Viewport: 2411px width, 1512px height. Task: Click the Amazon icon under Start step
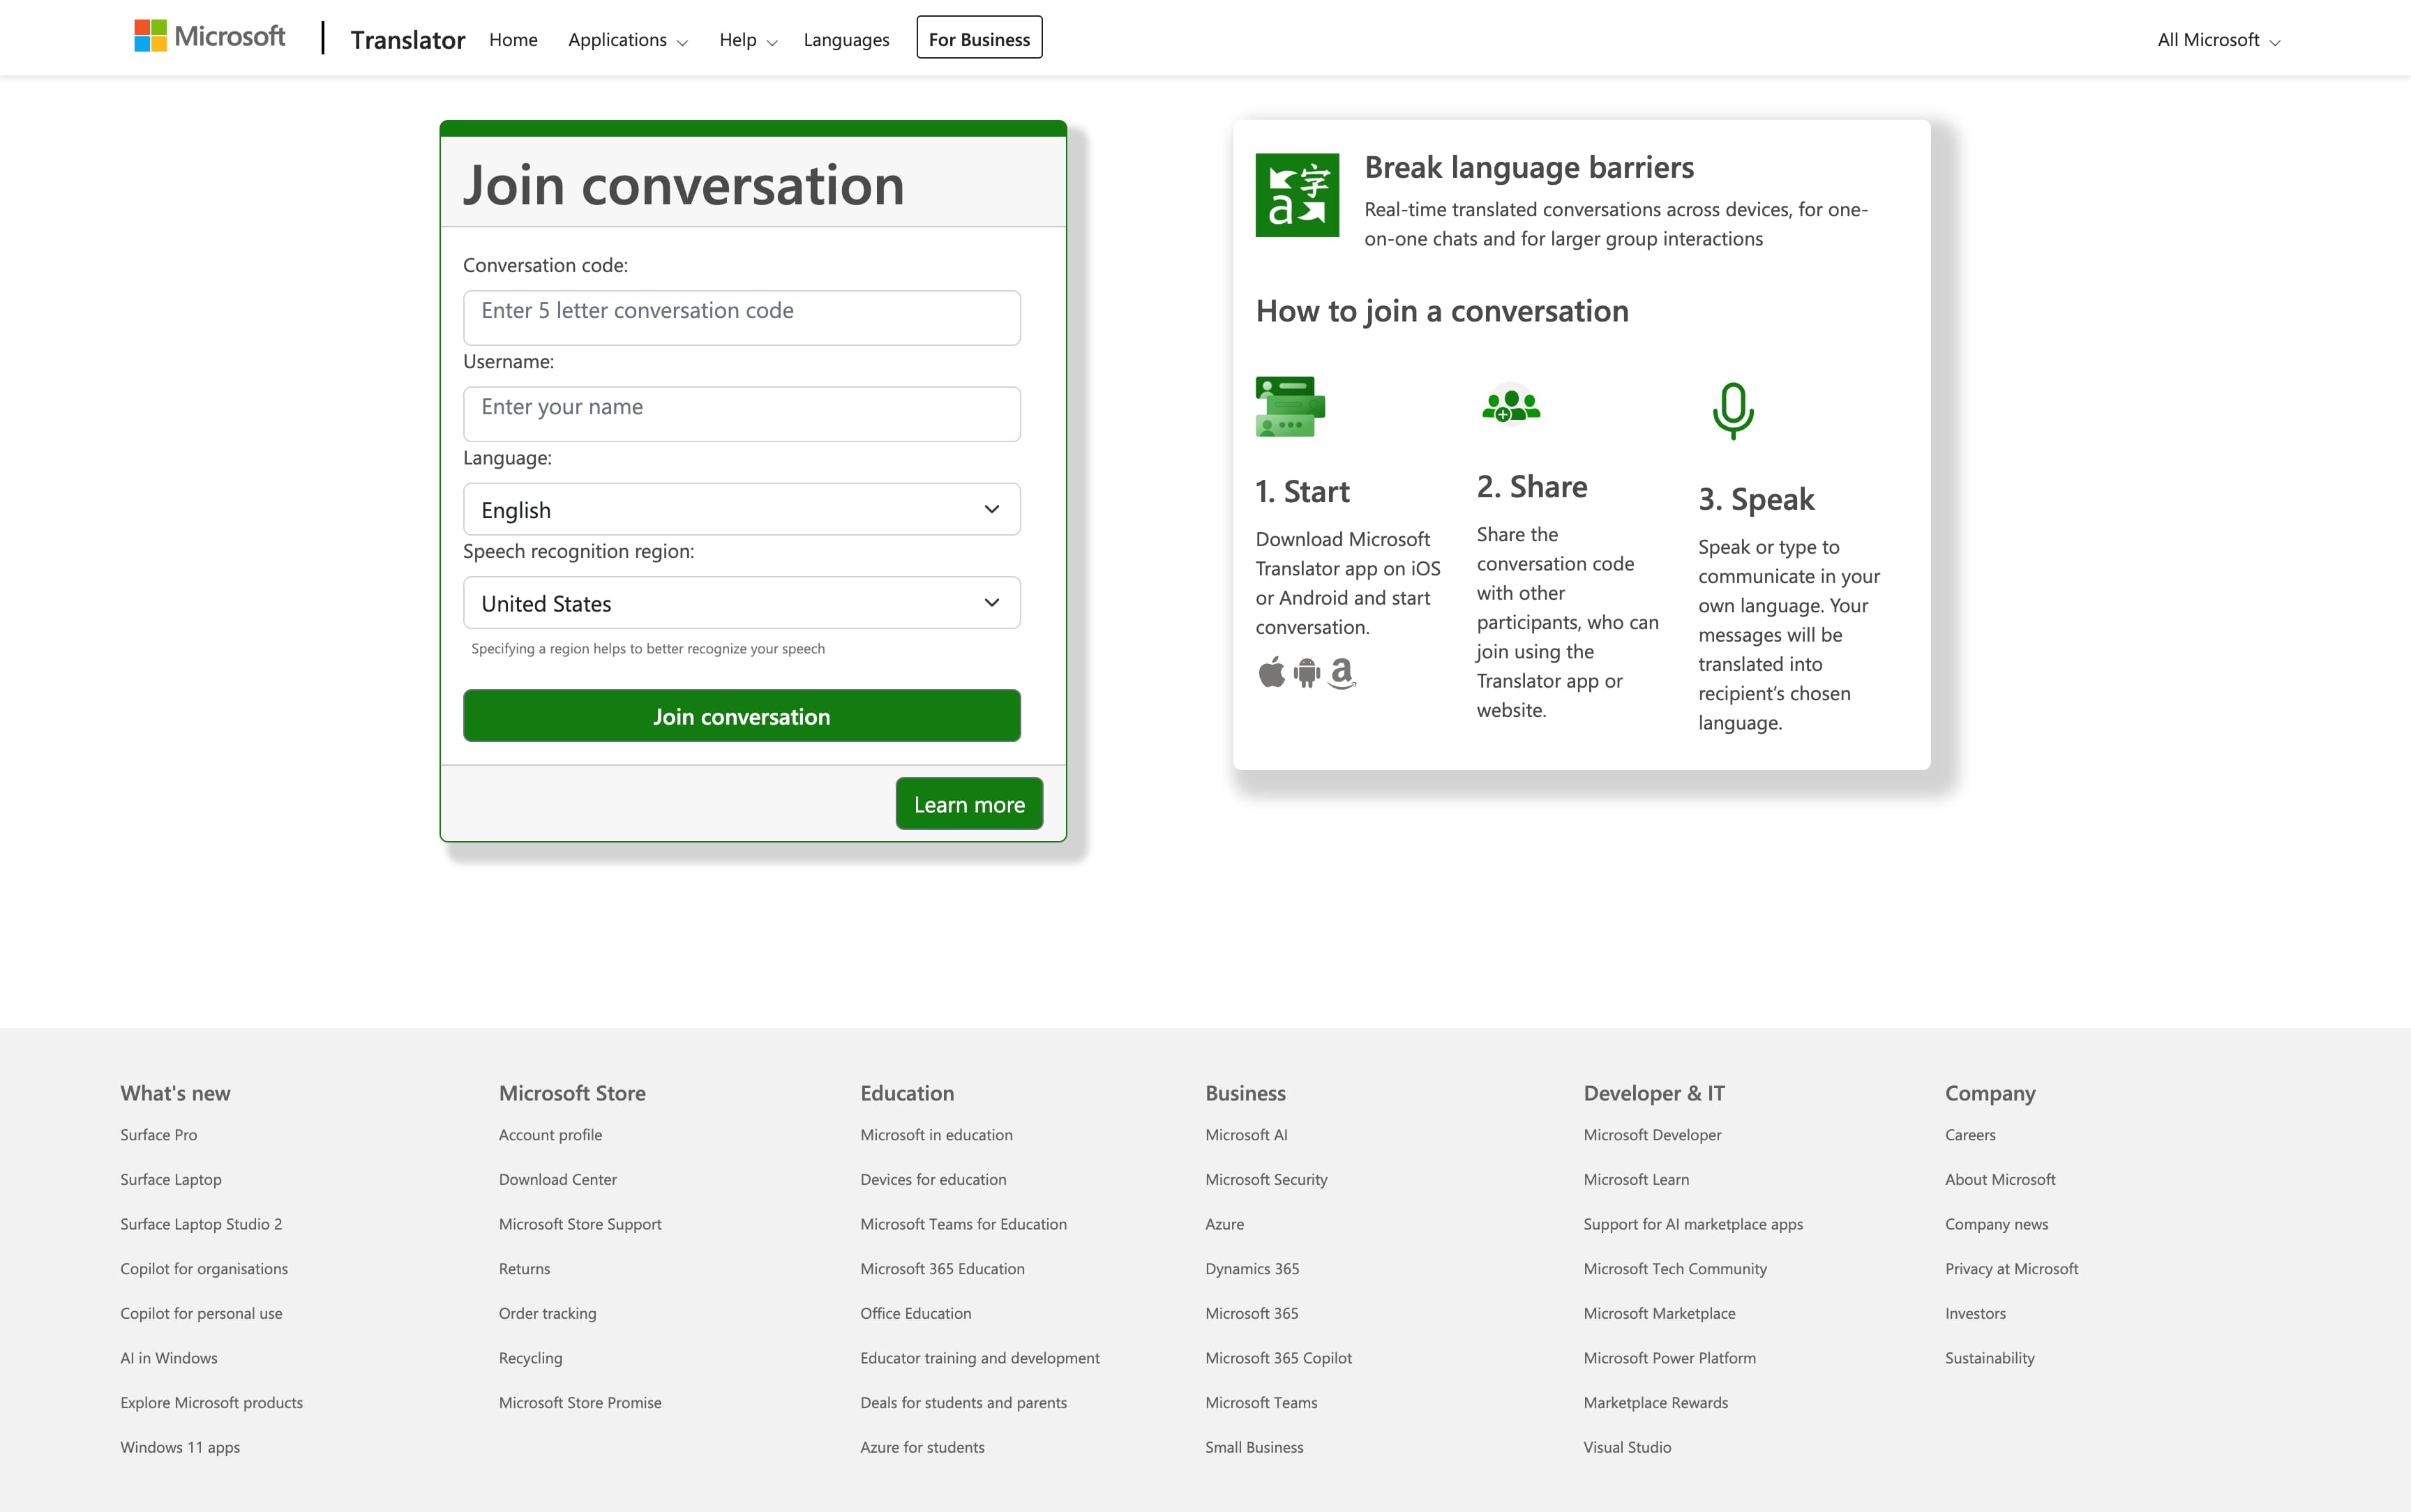click(1343, 673)
